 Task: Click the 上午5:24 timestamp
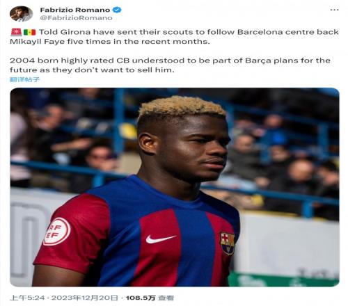point(27,298)
